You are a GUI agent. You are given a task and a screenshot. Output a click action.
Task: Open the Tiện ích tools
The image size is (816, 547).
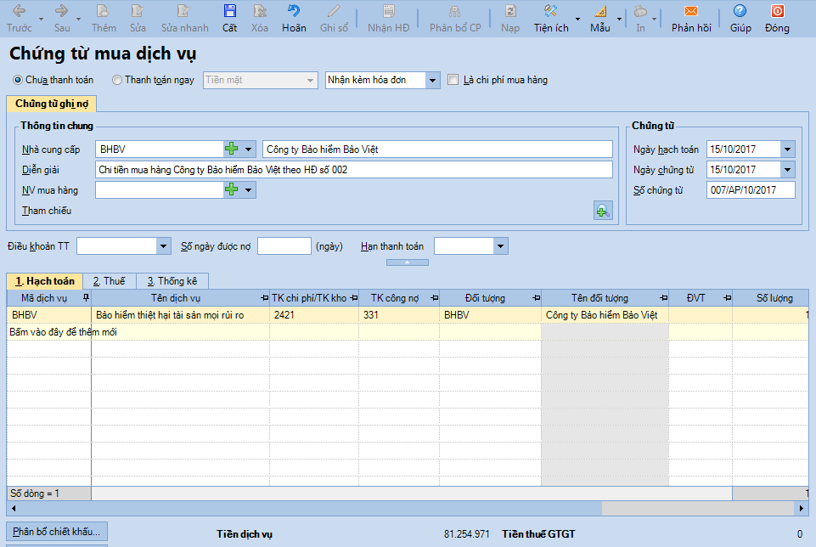coord(550,18)
